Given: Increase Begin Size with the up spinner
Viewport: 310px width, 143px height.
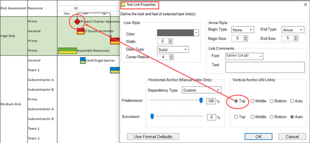Looking at the screenshot, I should pyautogui.click(x=246, y=37).
